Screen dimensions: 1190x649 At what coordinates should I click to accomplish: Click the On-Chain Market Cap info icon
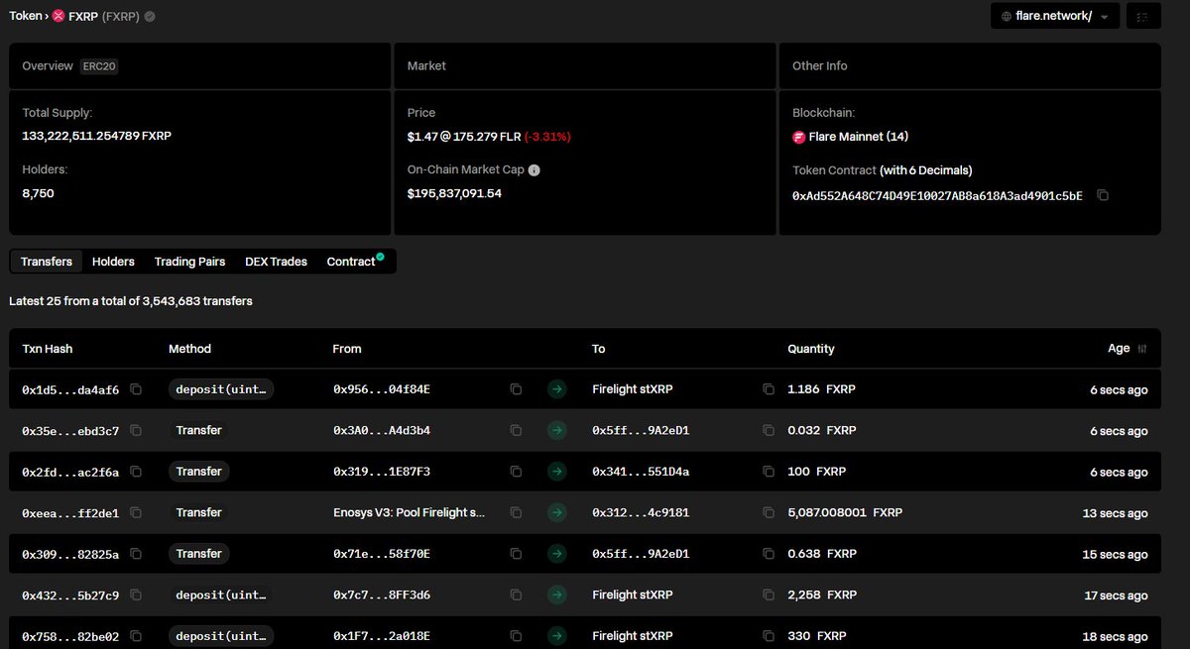534,169
